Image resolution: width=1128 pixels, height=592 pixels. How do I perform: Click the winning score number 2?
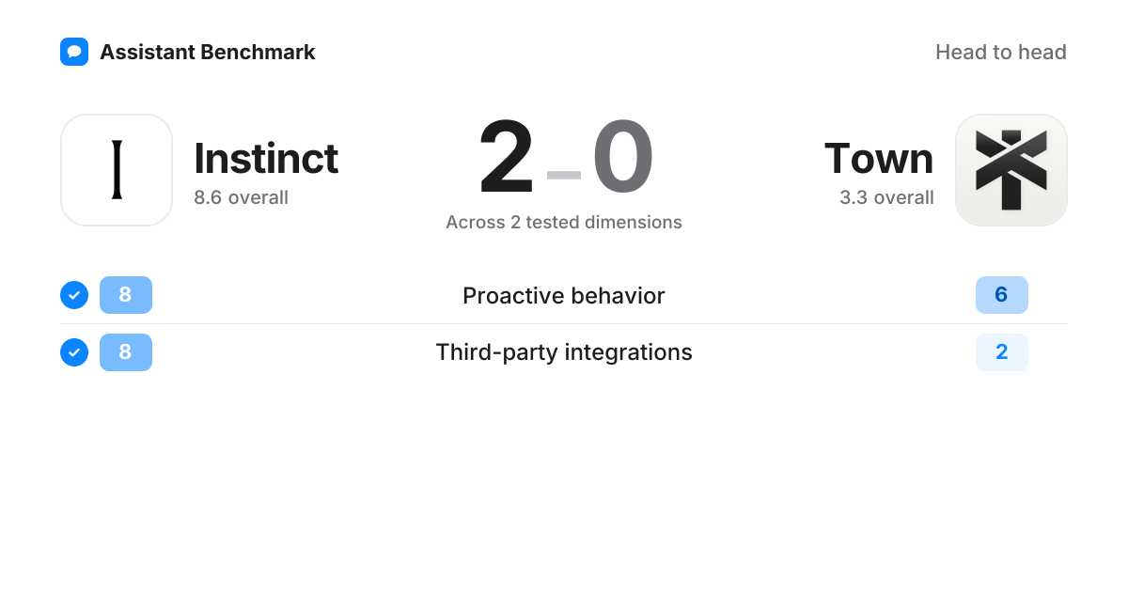point(507,157)
